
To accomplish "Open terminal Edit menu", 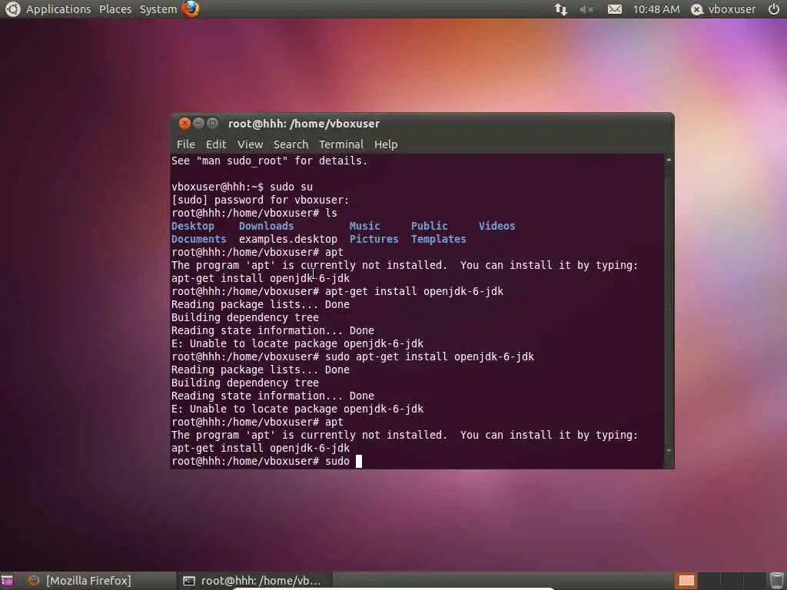I will tap(216, 144).
